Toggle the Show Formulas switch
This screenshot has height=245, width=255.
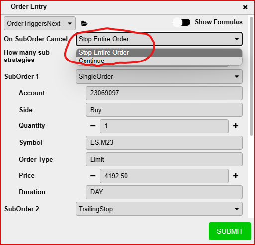tap(181, 22)
